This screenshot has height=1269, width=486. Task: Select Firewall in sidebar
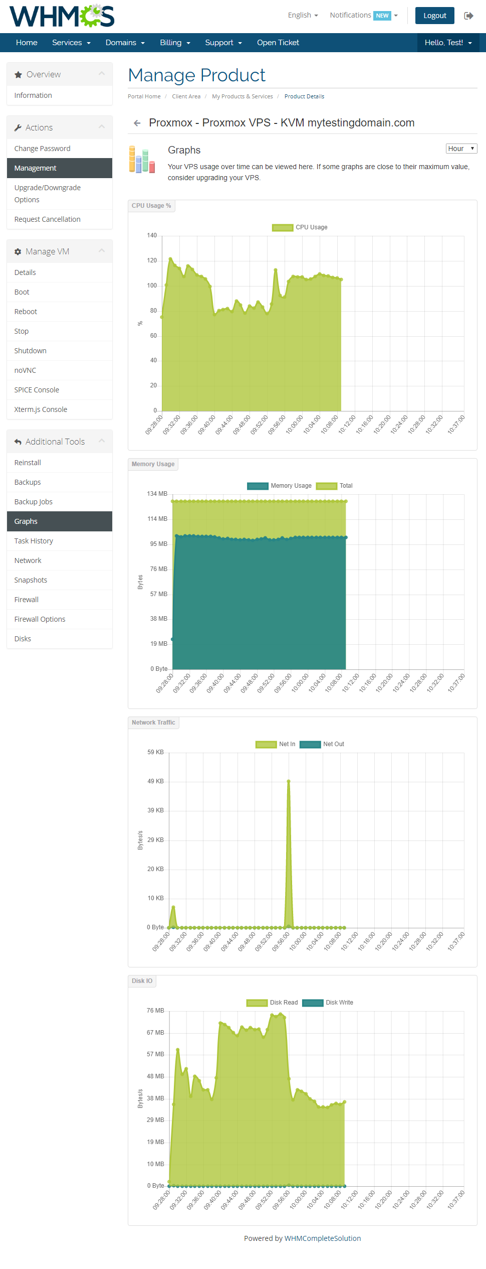click(60, 600)
